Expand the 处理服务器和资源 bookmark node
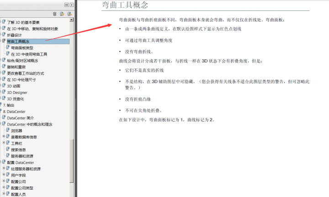Image resolution: width=329 pixels, height=197 pixels. [4, 168]
